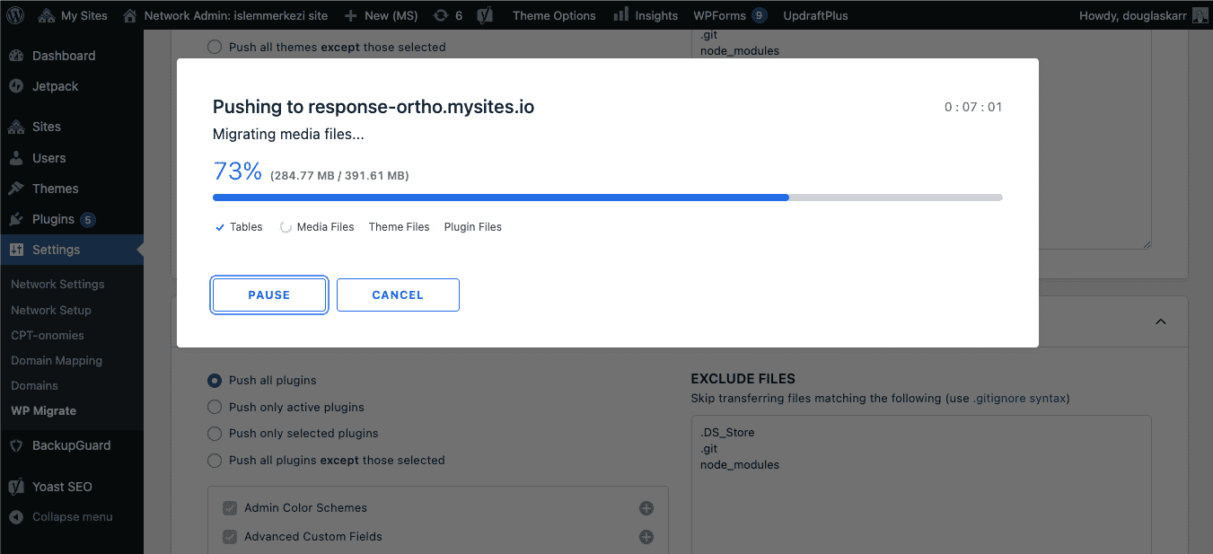Click the Yoast SEO icon in admin bar
The height and width of the screenshot is (554, 1213).
(485, 15)
